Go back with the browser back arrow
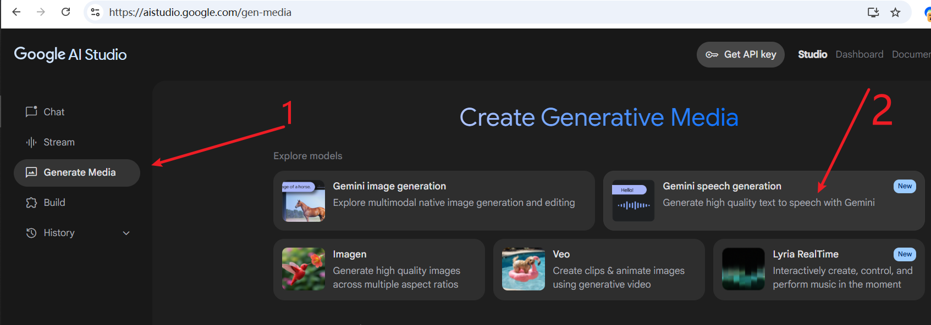Image resolution: width=931 pixels, height=325 pixels. click(16, 12)
